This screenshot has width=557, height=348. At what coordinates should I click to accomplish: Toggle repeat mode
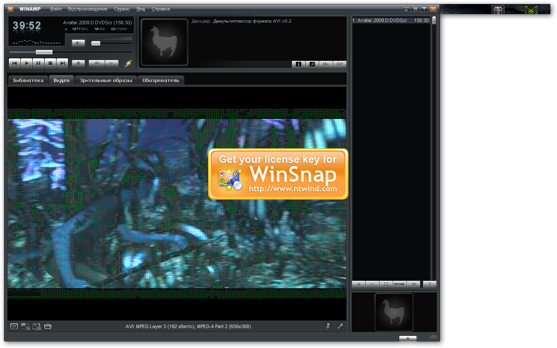coord(112,63)
